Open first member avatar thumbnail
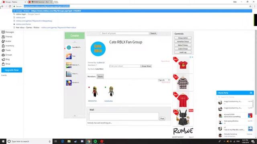This screenshot has height=144, width=257. pos(95,92)
